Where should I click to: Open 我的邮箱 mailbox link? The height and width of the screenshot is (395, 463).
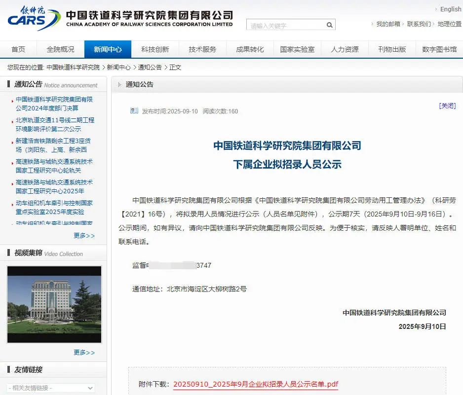pos(388,24)
